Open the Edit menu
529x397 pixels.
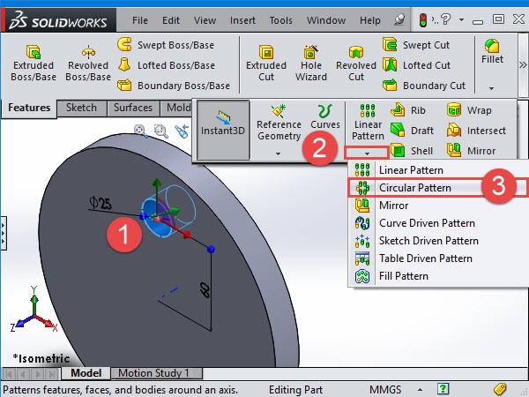(171, 20)
